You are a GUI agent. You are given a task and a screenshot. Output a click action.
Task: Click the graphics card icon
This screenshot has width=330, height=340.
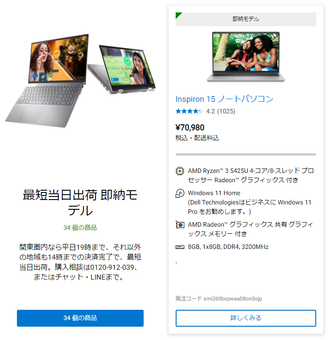(180, 224)
